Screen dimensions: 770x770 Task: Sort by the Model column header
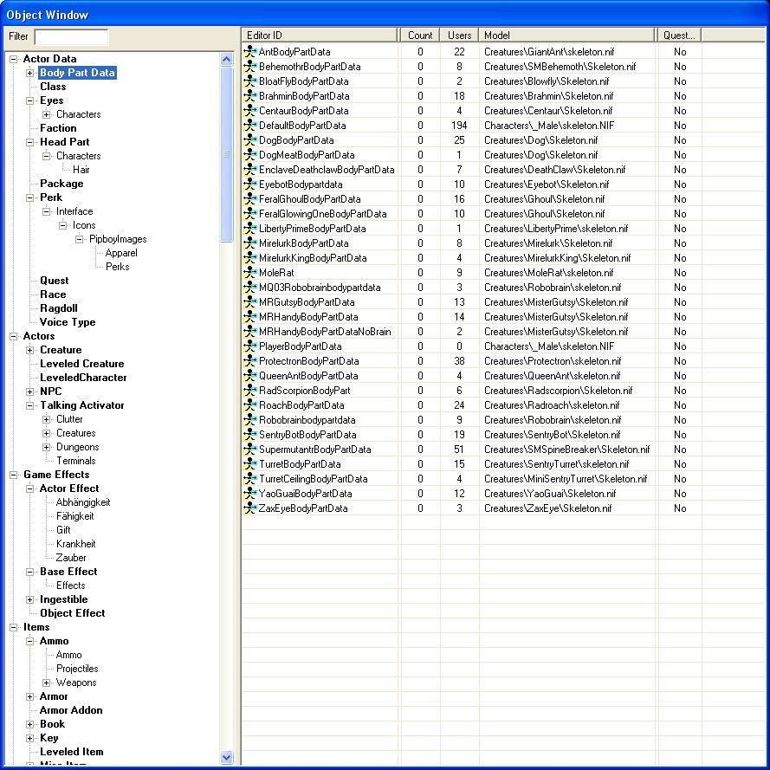(566, 36)
